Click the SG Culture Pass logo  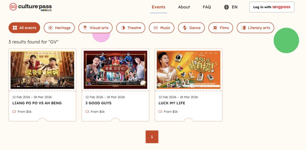click(x=30, y=7)
